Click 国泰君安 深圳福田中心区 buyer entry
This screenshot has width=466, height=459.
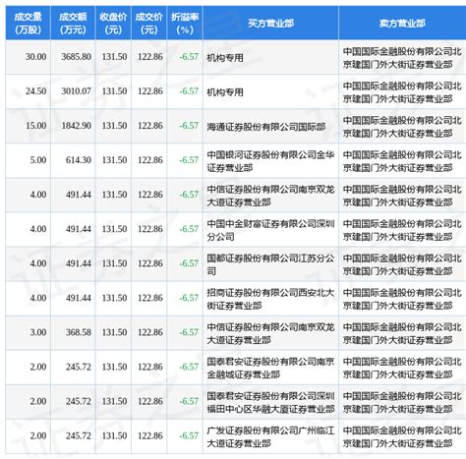tap(270, 402)
